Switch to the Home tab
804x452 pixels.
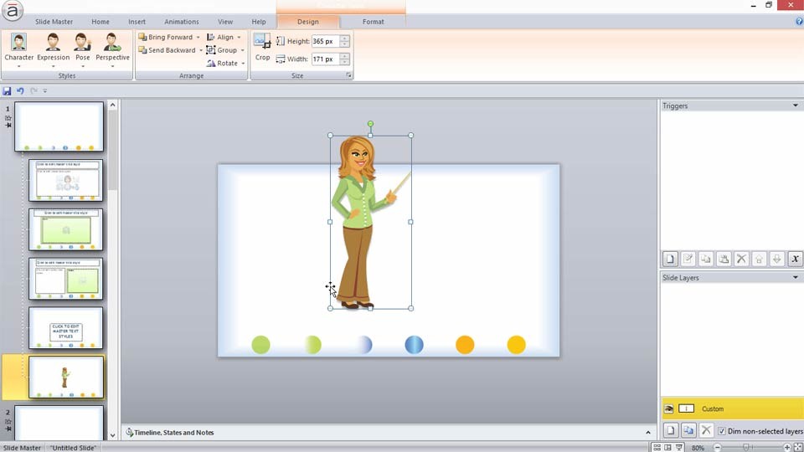tap(100, 22)
